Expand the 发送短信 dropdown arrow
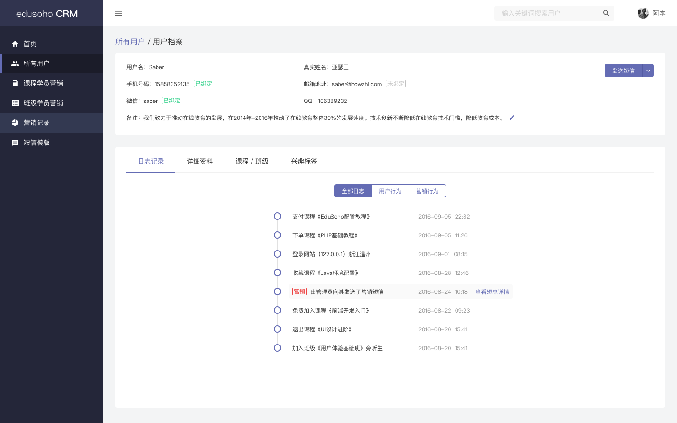The width and height of the screenshot is (677, 423). pyautogui.click(x=648, y=70)
